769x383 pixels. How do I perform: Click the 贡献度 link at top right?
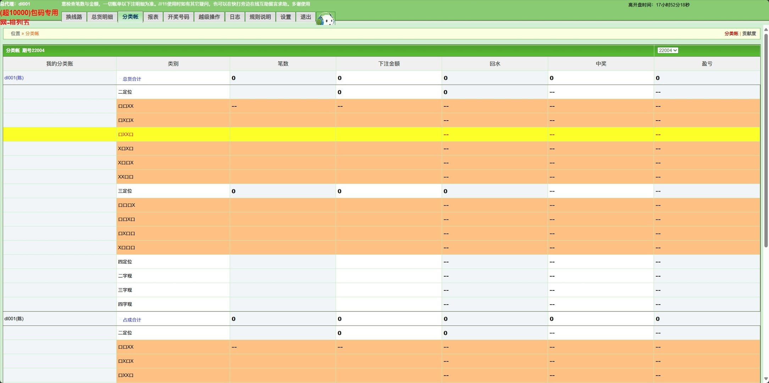pyautogui.click(x=749, y=33)
